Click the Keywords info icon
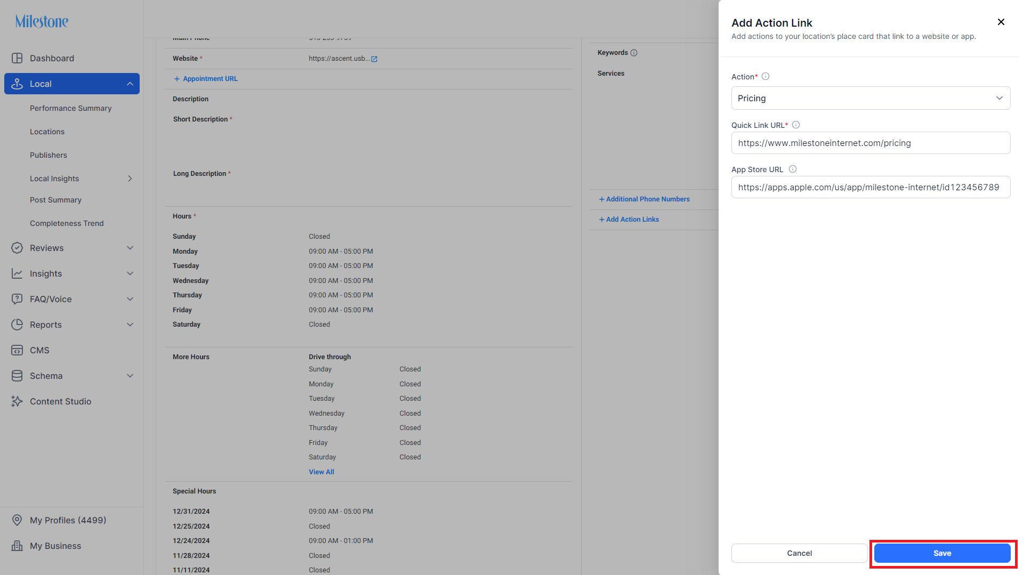This screenshot has width=1023, height=575. [x=634, y=53]
